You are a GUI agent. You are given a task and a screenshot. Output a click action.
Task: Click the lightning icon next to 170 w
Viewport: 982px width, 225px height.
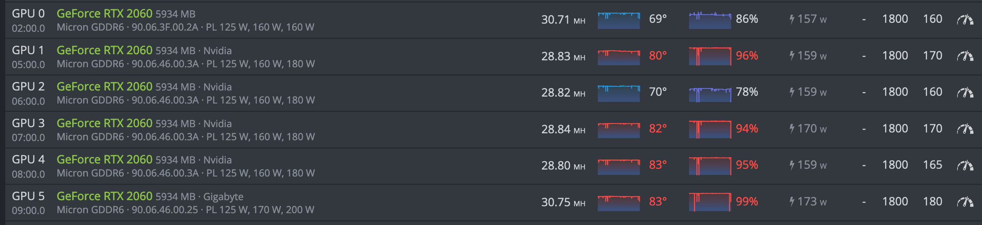(792, 129)
